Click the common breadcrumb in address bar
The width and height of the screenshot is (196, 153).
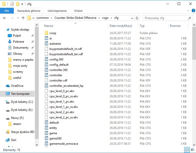pos(42,18)
